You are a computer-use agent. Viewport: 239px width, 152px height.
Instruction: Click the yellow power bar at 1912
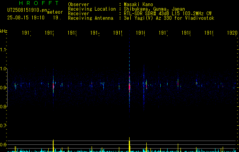tap(53, 146)
